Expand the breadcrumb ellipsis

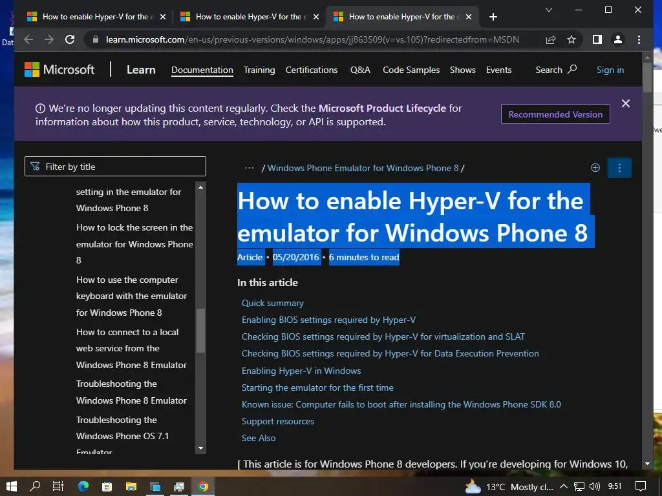pos(249,168)
